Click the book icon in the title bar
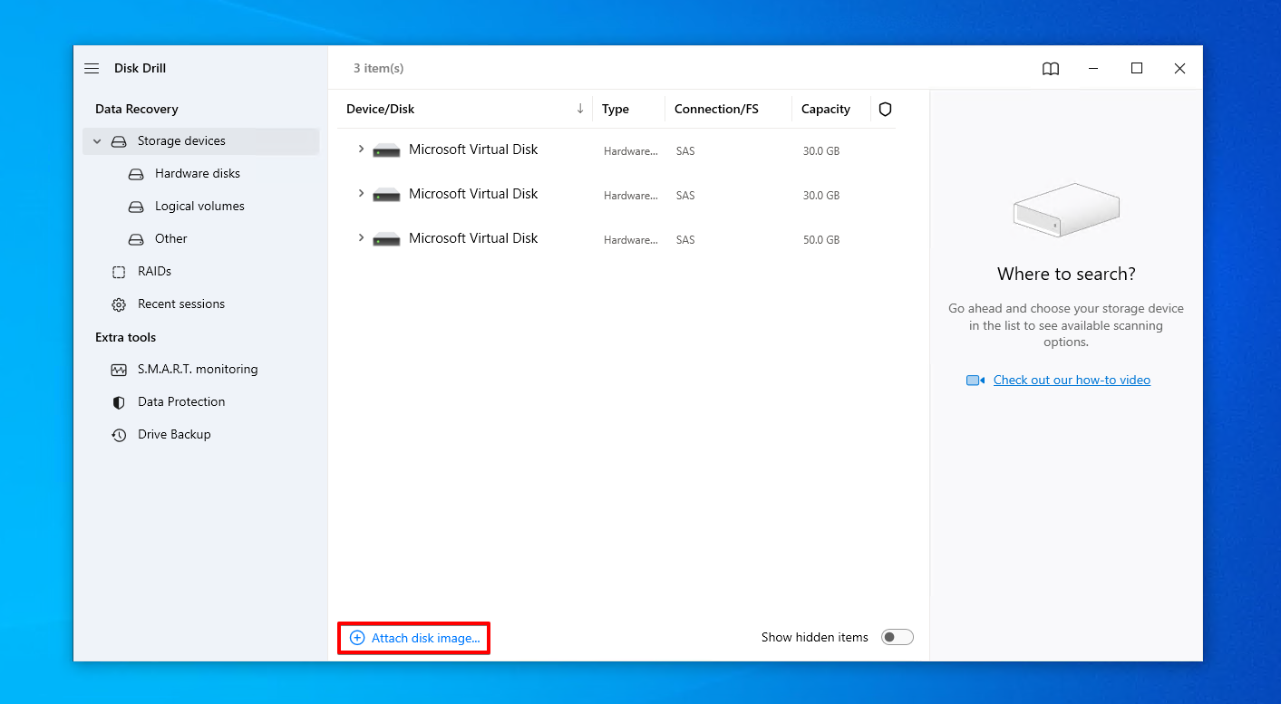The height and width of the screenshot is (704, 1281). [1050, 69]
